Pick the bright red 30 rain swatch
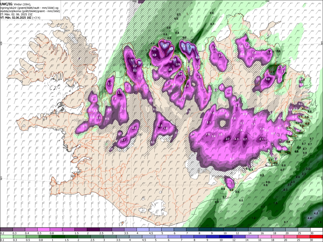The image size is (323, 242). pyautogui.click(x=316, y=236)
